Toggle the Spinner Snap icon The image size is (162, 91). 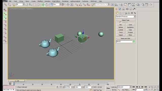[88, 5]
